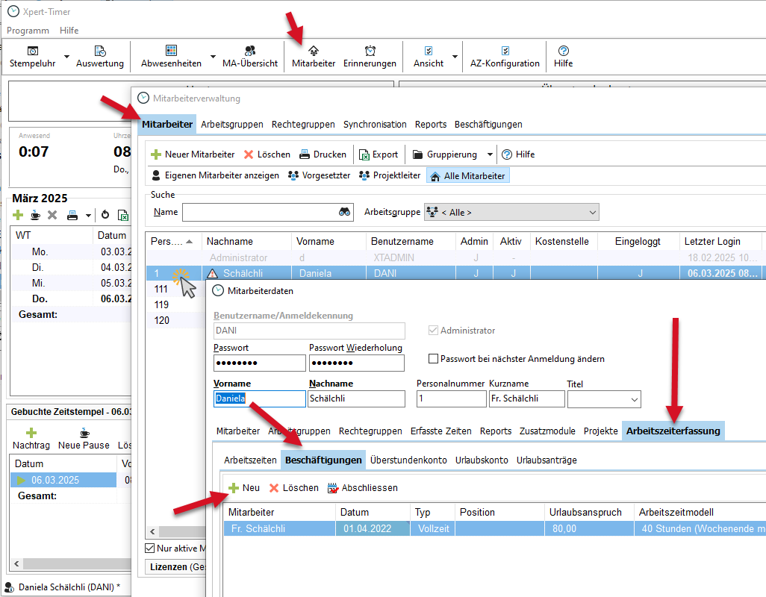Viewport: 766px width, 597px height.
Task: Open AZ-Konfiguration in the toolbar
Action: [505, 51]
